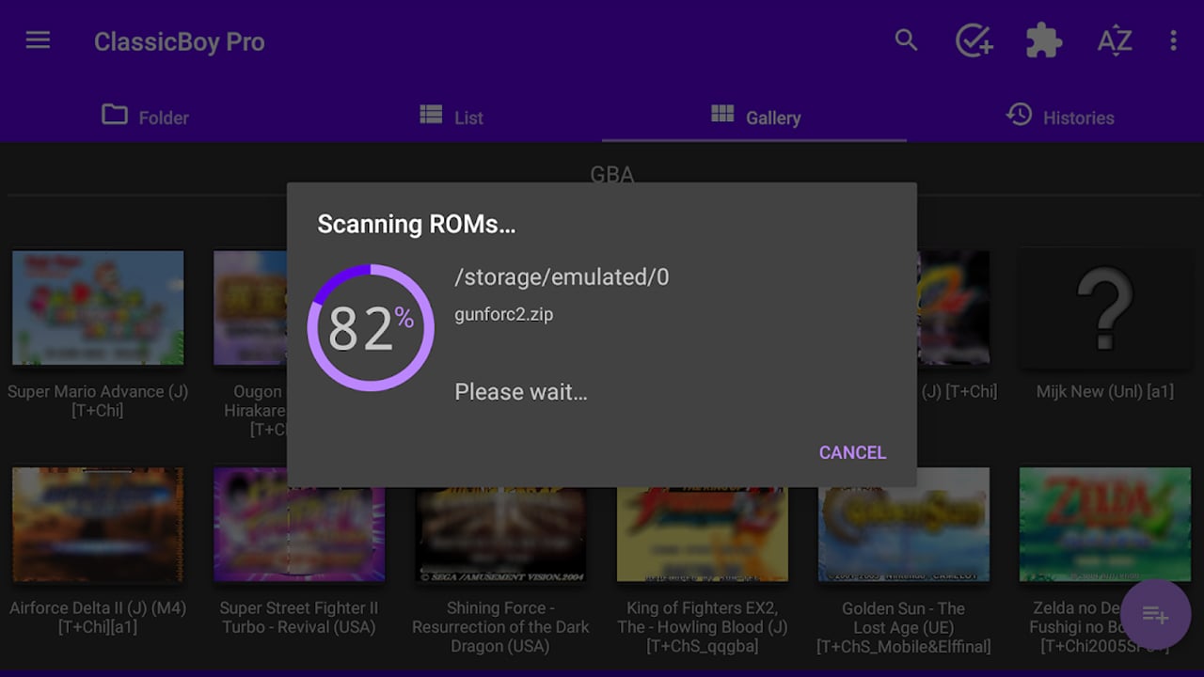Switch to the List tab
1204x677 pixels.
451,117
